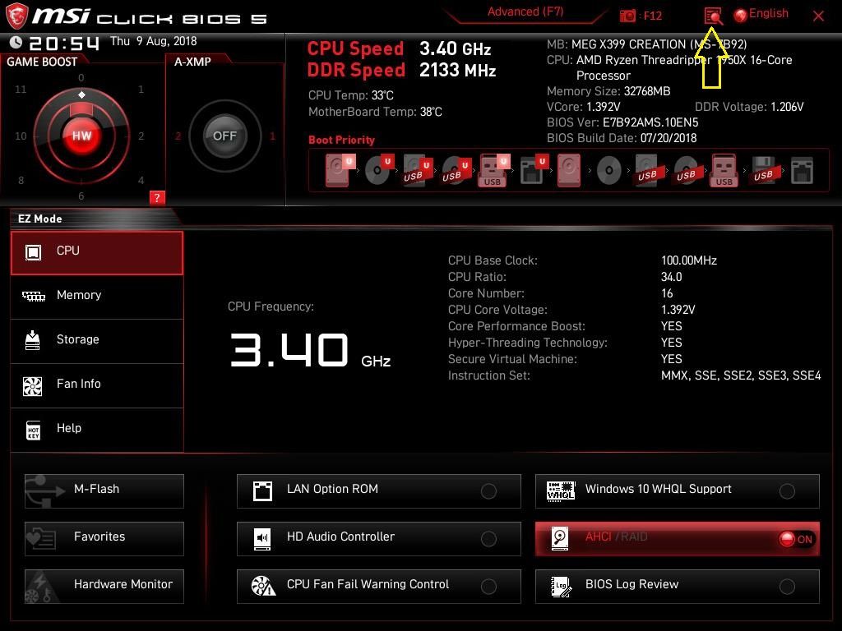Click the CPU Ratio value 34.0
Image resolution: width=842 pixels, height=631 pixels.
[x=671, y=277]
